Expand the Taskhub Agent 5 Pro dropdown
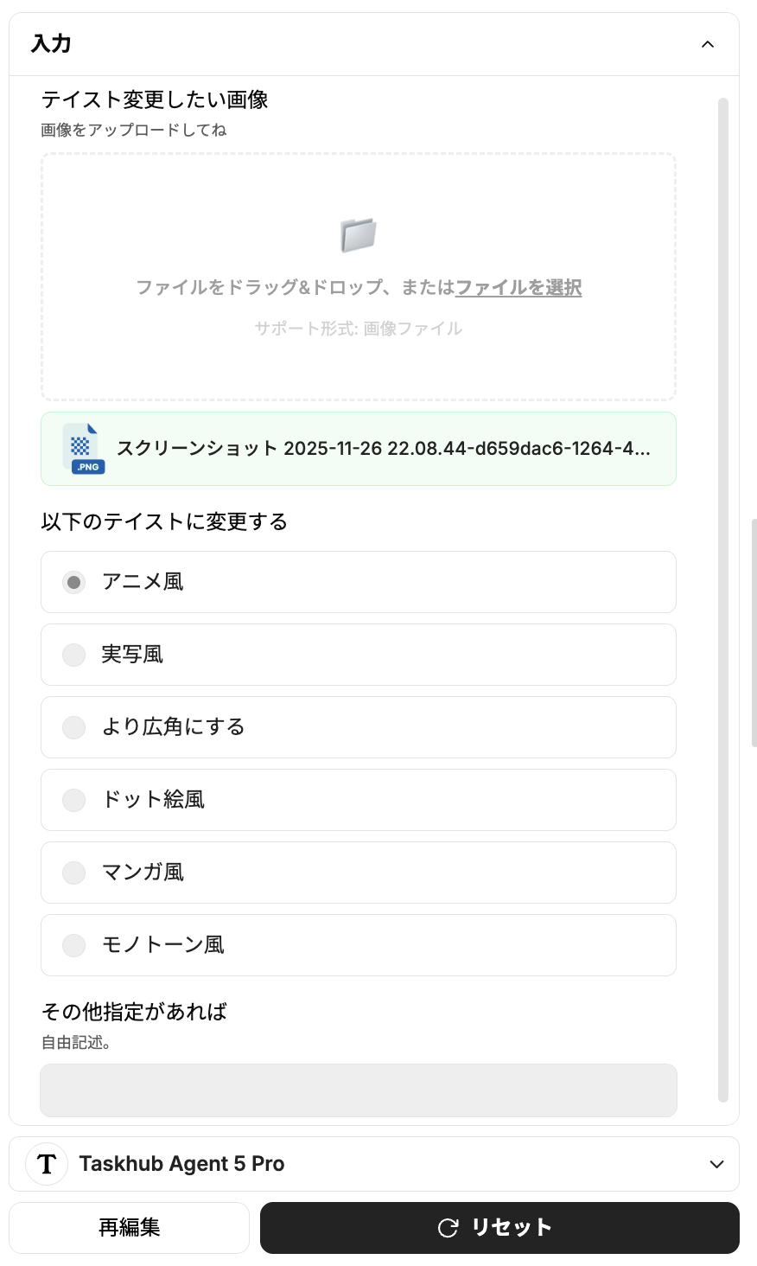Viewport: 757px width, 1266px height. coord(716,1164)
